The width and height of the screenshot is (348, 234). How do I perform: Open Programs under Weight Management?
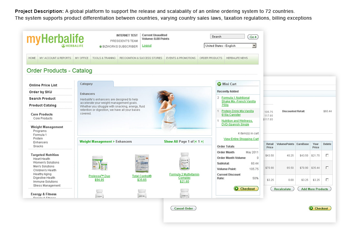point(40,131)
